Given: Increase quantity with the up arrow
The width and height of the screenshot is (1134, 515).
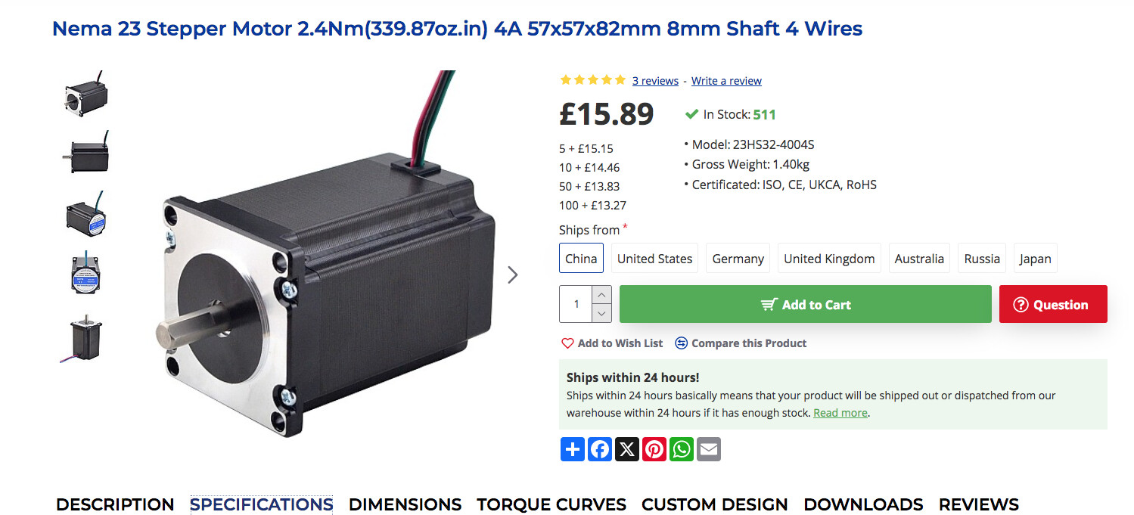Looking at the screenshot, I should [602, 295].
